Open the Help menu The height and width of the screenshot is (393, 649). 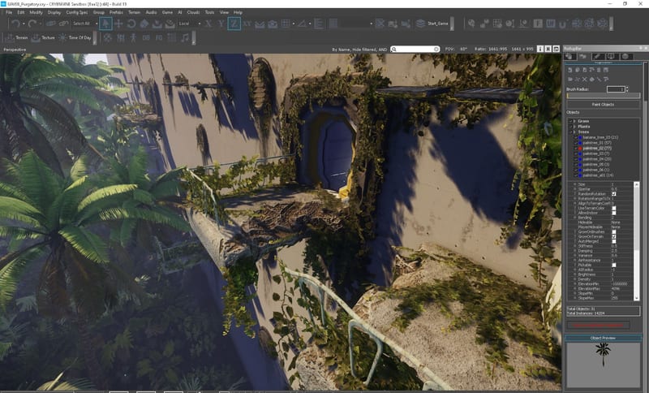tap(238, 12)
